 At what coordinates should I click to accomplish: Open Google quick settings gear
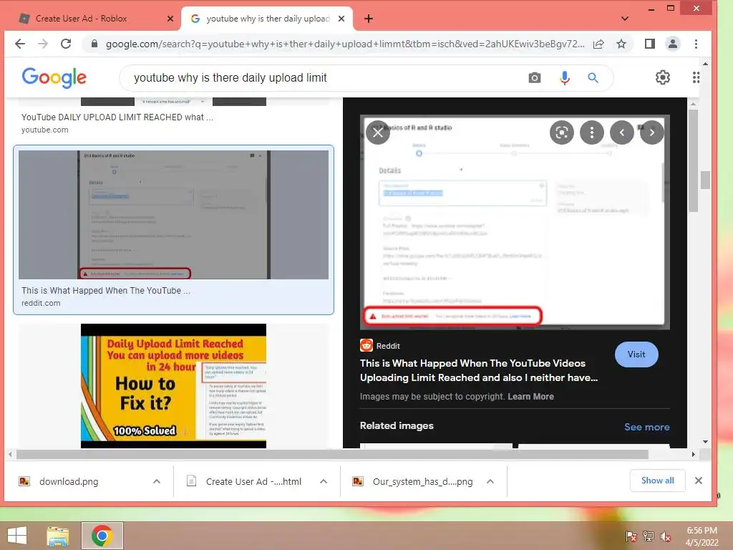pyautogui.click(x=662, y=77)
